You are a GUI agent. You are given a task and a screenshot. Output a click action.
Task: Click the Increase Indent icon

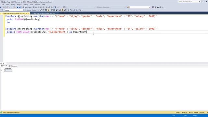point(77,10)
